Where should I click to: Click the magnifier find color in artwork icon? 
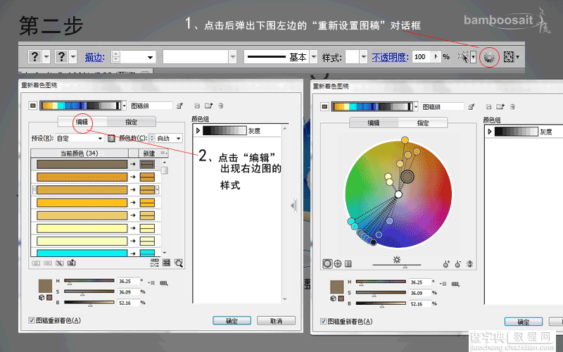click(179, 263)
